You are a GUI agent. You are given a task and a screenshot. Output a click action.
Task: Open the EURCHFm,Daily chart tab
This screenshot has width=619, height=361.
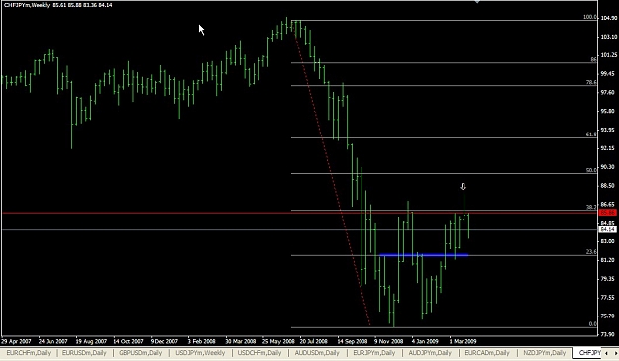pyautogui.click(x=29, y=353)
